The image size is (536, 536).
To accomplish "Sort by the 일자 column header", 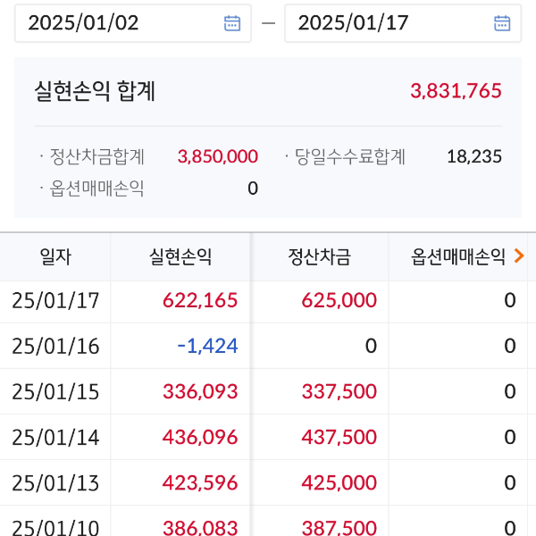I will point(55,257).
